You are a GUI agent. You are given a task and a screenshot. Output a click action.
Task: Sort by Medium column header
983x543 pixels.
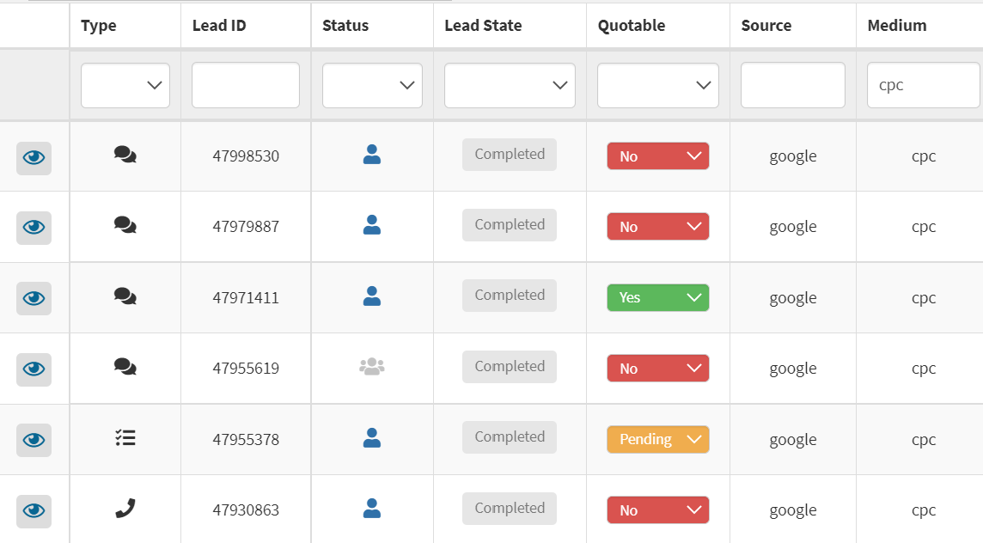896,26
